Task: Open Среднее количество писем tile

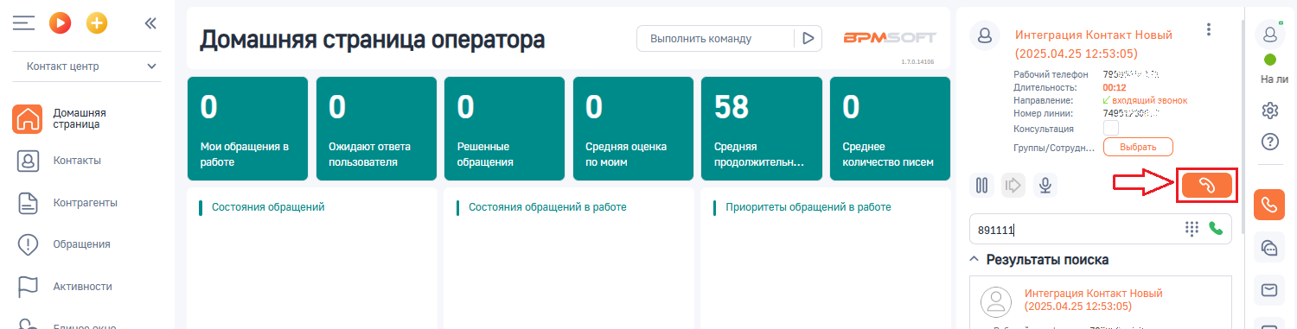Action: click(x=890, y=129)
